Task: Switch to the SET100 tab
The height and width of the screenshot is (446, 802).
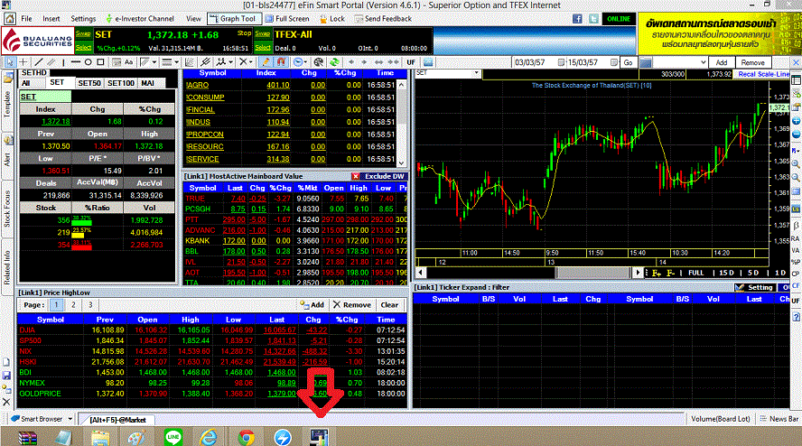Action: click(121, 83)
